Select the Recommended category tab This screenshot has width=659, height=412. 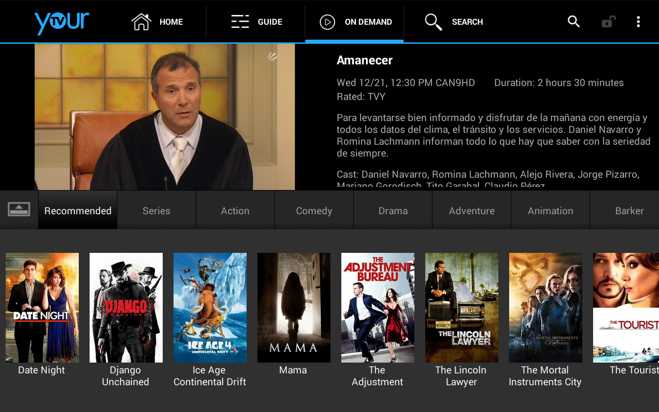coord(78,210)
